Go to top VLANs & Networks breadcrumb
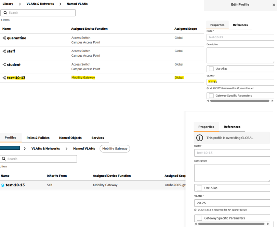This screenshot has width=277, height=231. point(40,4)
